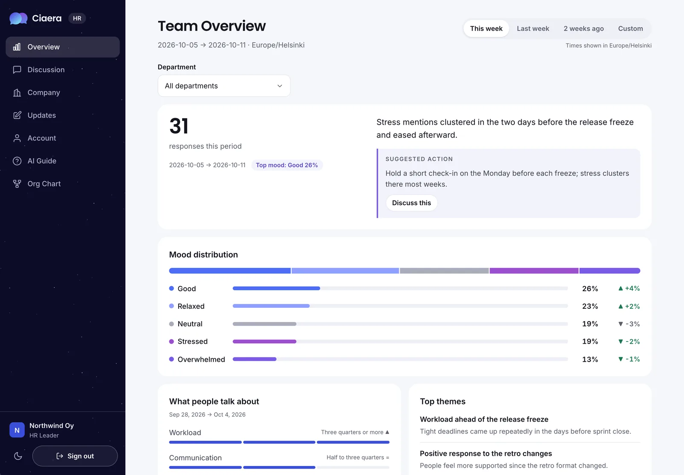Switch to Last week tab
This screenshot has width=684, height=475.
(533, 29)
